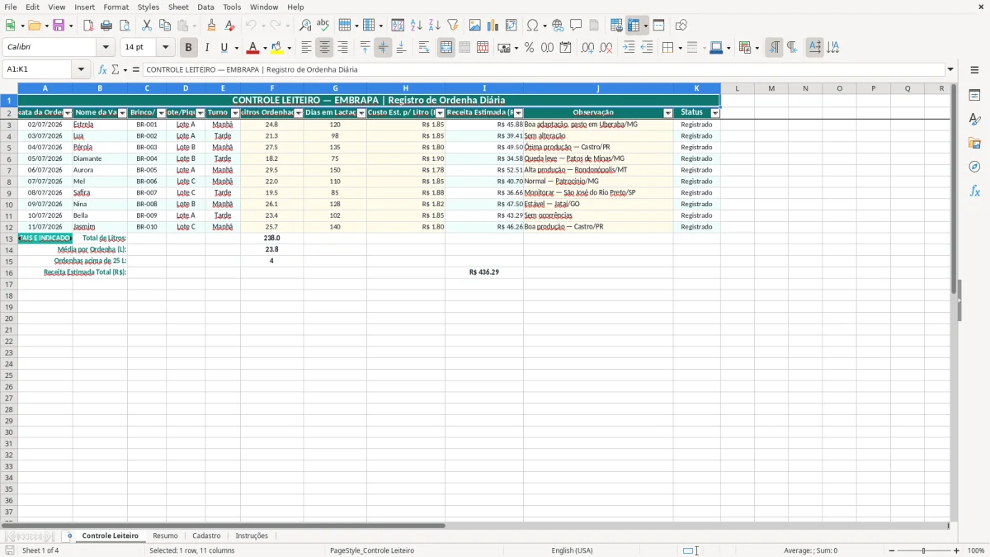Screen dimensions: 990x557
Task: Open Draw Functions shapes icon
Action: (681, 26)
